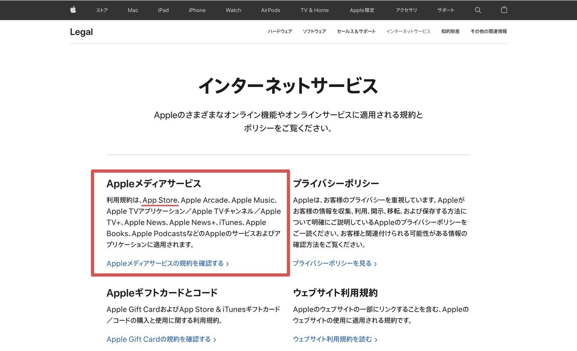Open Apple限定 in the global nav
Viewport: 577px width, 351px height.
pyautogui.click(x=363, y=10)
